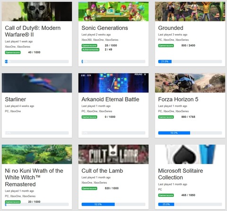Click 'Last played 1 week ago' text

pyautogui.click(x=19, y=42)
